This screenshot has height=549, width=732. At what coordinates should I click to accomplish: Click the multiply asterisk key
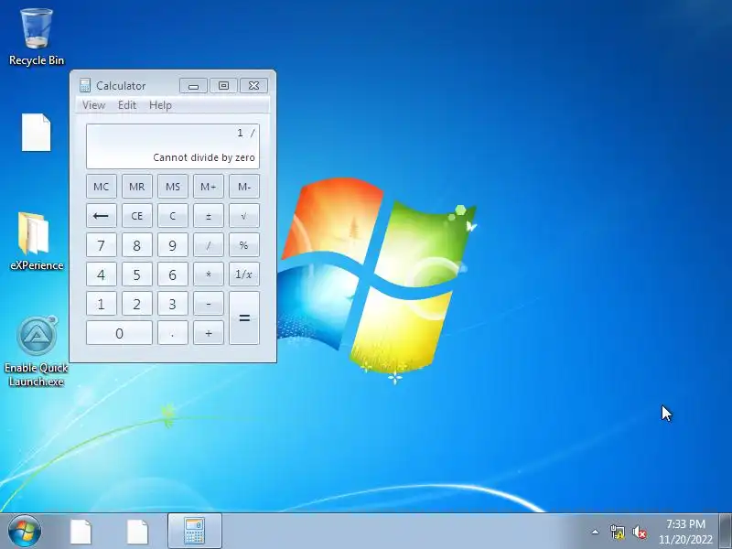(x=209, y=274)
